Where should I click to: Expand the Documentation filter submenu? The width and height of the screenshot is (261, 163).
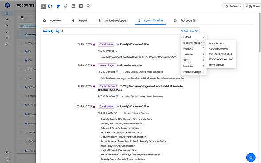coord(194,43)
